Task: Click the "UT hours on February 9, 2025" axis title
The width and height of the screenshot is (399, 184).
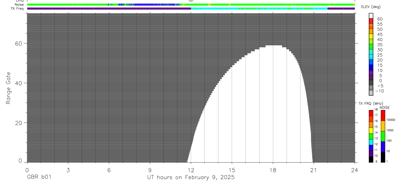Action: tap(191, 178)
